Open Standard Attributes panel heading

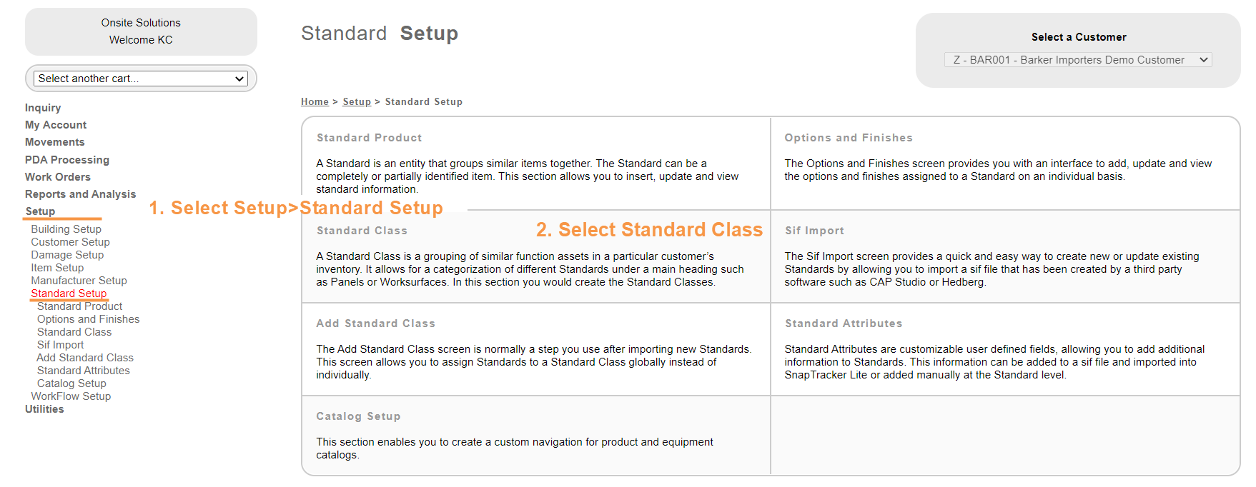pos(844,323)
